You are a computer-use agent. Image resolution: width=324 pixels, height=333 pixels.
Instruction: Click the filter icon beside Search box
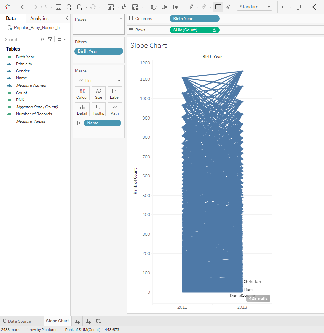click(x=50, y=39)
